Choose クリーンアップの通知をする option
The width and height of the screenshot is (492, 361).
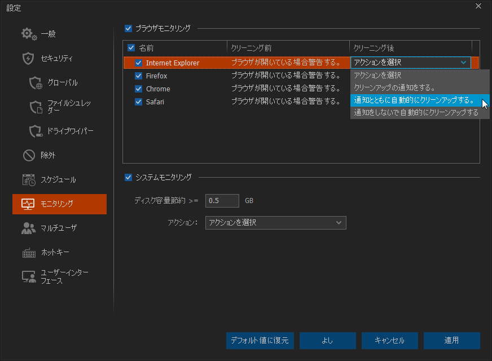tap(394, 87)
